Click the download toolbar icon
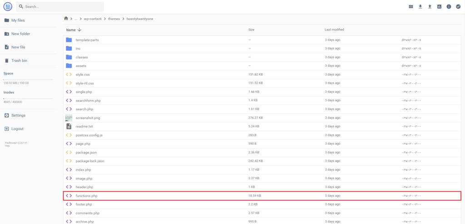Viewport: 465px width, 224px height. pos(420,6)
